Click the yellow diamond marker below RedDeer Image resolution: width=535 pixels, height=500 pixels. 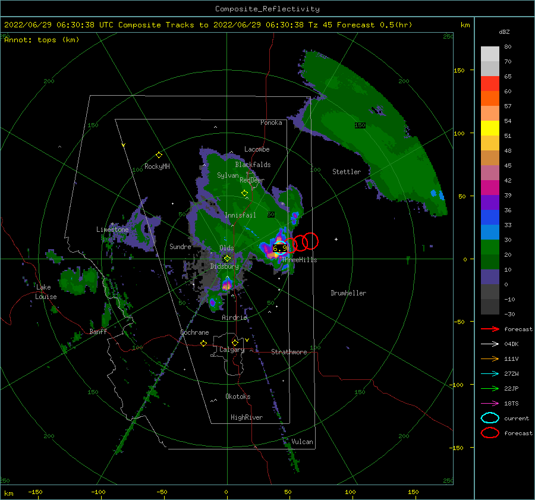pos(244,193)
